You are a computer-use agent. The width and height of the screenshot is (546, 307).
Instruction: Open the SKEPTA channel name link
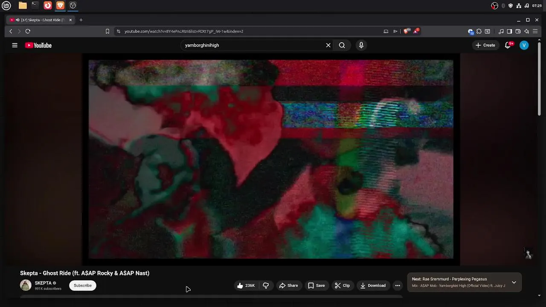(x=43, y=283)
